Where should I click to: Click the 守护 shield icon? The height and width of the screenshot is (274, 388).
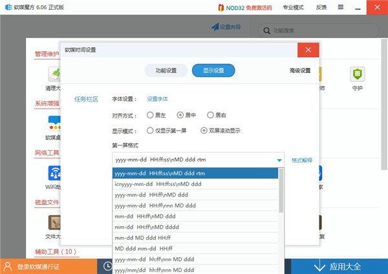(x=356, y=74)
